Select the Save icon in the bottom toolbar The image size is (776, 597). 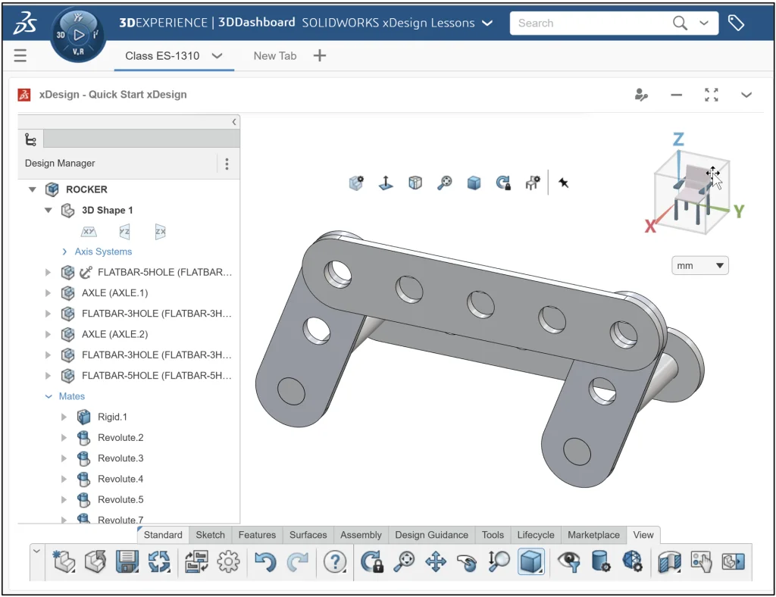point(127,561)
